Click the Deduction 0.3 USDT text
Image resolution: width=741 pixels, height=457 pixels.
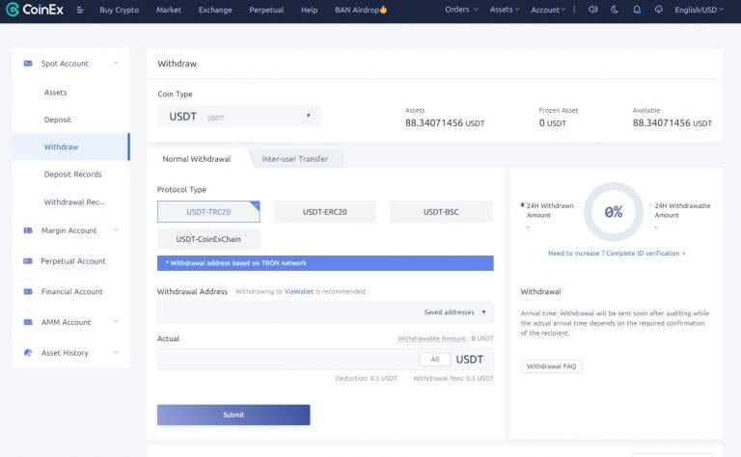367,378
